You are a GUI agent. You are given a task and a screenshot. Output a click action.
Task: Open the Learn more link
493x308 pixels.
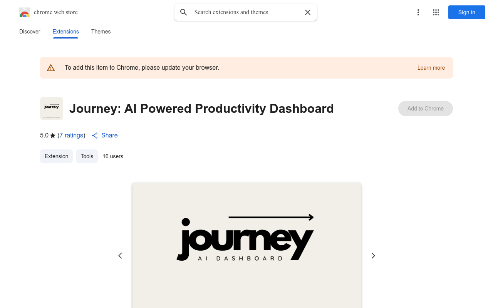click(x=431, y=68)
